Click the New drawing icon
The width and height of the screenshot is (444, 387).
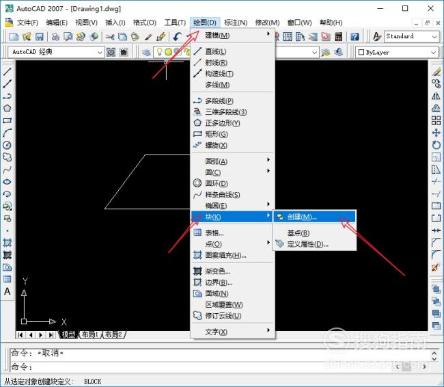pos(14,36)
